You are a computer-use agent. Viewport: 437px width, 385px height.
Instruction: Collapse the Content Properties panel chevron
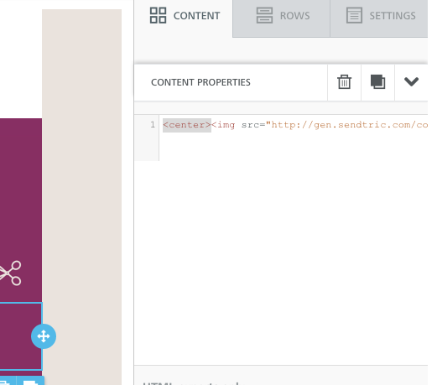click(411, 82)
